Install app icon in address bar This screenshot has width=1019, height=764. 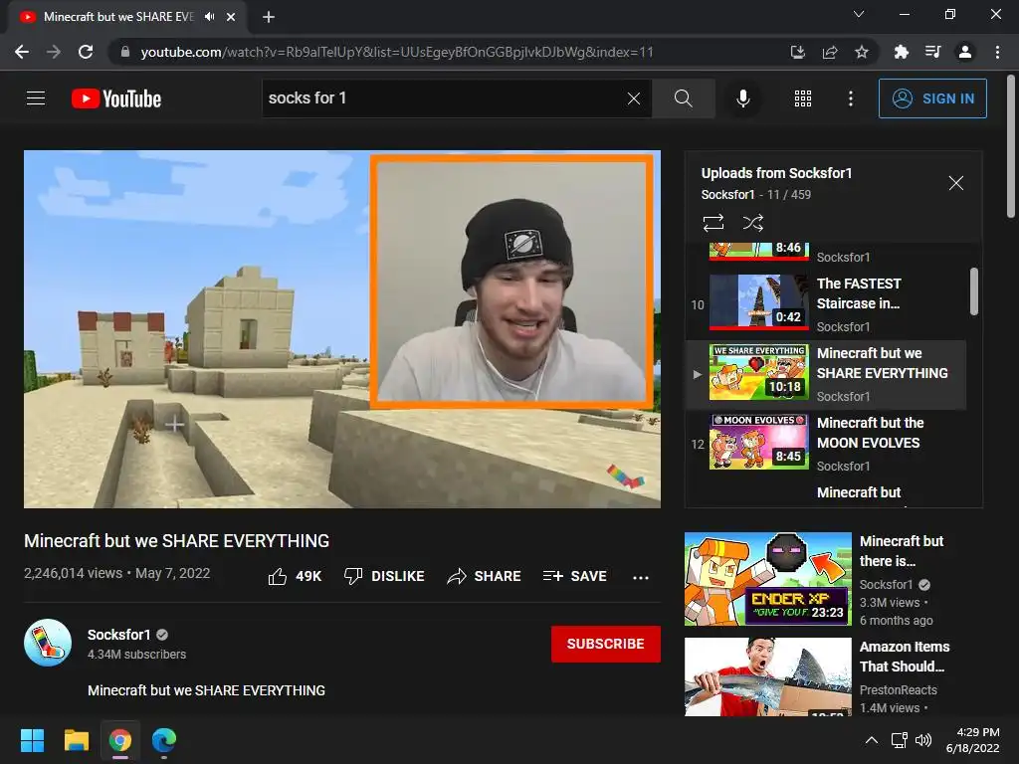click(x=797, y=52)
